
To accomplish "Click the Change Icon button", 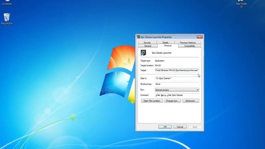I will 172,101.
